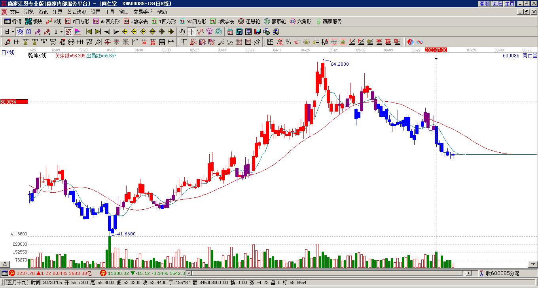Open the T数字表 tool
This screenshot has width=538, height=288.
click(222, 21)
